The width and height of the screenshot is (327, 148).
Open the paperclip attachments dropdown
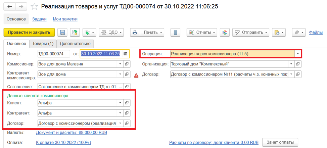(299, 32)
